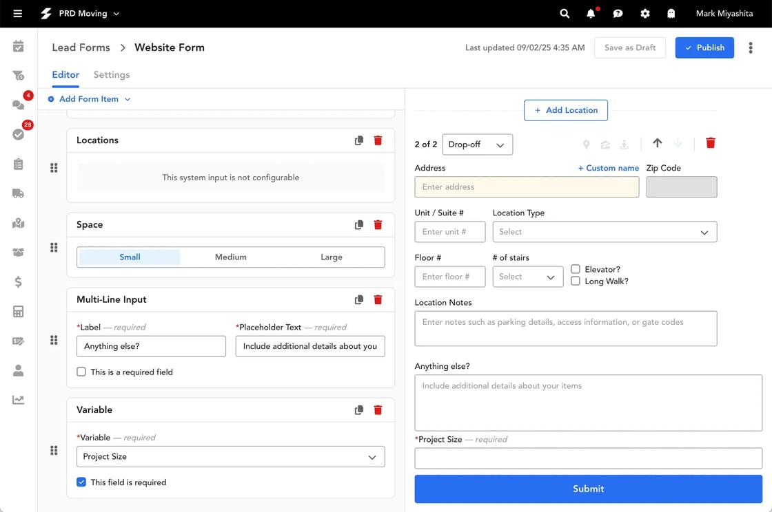This screenshot has height=512, width=772.
Task: Open the '# of stairs' select dropdown
Action: (x=527, y=277)
